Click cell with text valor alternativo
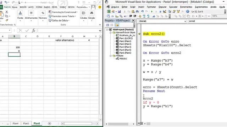This screenshot has height=127, width=227. [65, 40]
